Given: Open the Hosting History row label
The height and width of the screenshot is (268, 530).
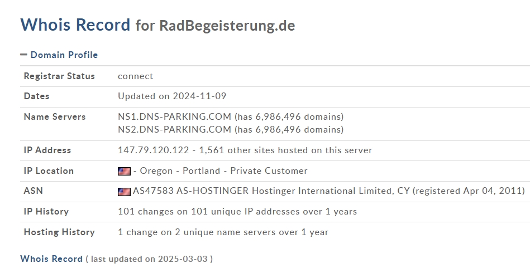Looking at the screenshot, I should point(59,232).
